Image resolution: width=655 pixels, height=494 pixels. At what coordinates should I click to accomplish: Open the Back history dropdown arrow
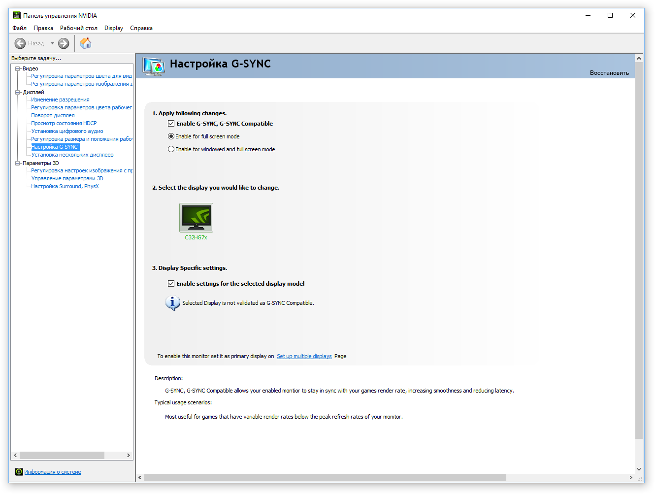point(52,43)
